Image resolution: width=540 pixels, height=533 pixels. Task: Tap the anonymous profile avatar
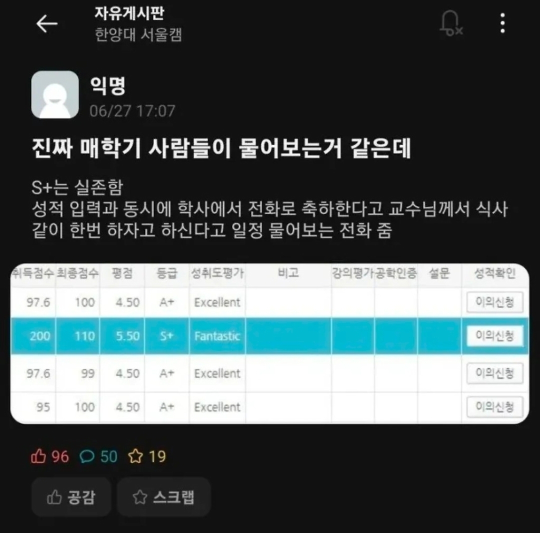55,94
